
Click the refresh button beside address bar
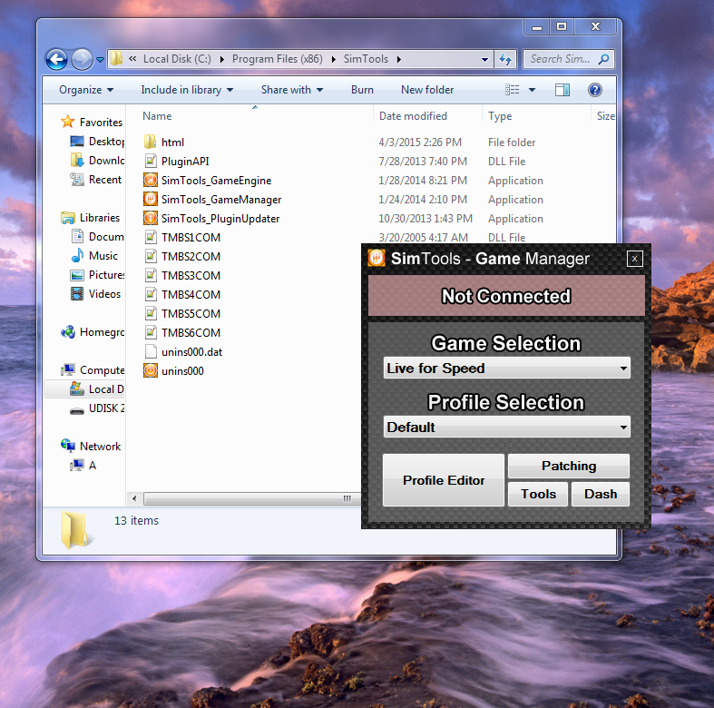tap(505, 59)
